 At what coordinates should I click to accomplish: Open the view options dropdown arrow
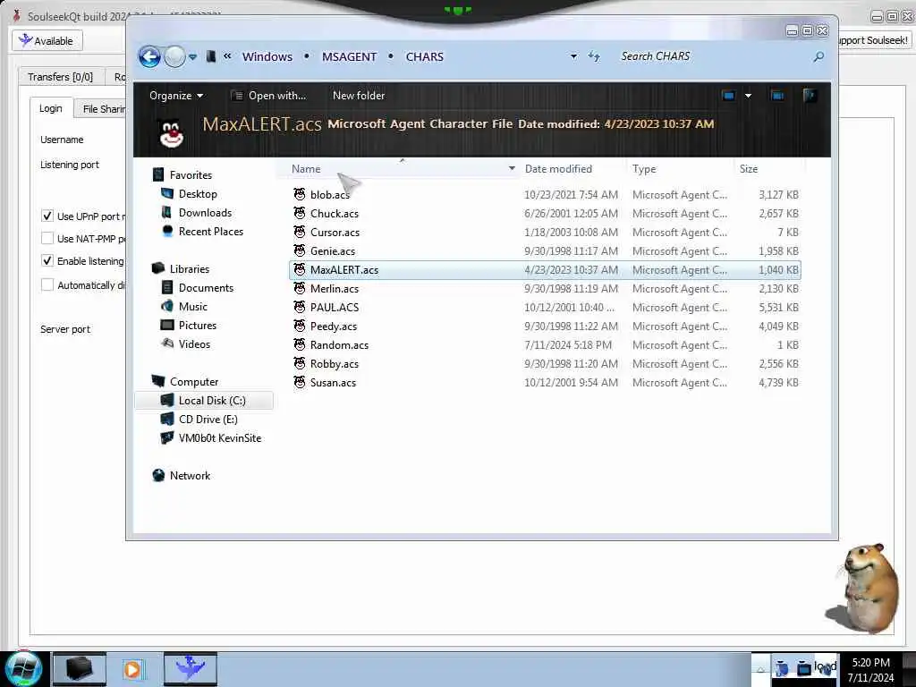pos(748,95)
